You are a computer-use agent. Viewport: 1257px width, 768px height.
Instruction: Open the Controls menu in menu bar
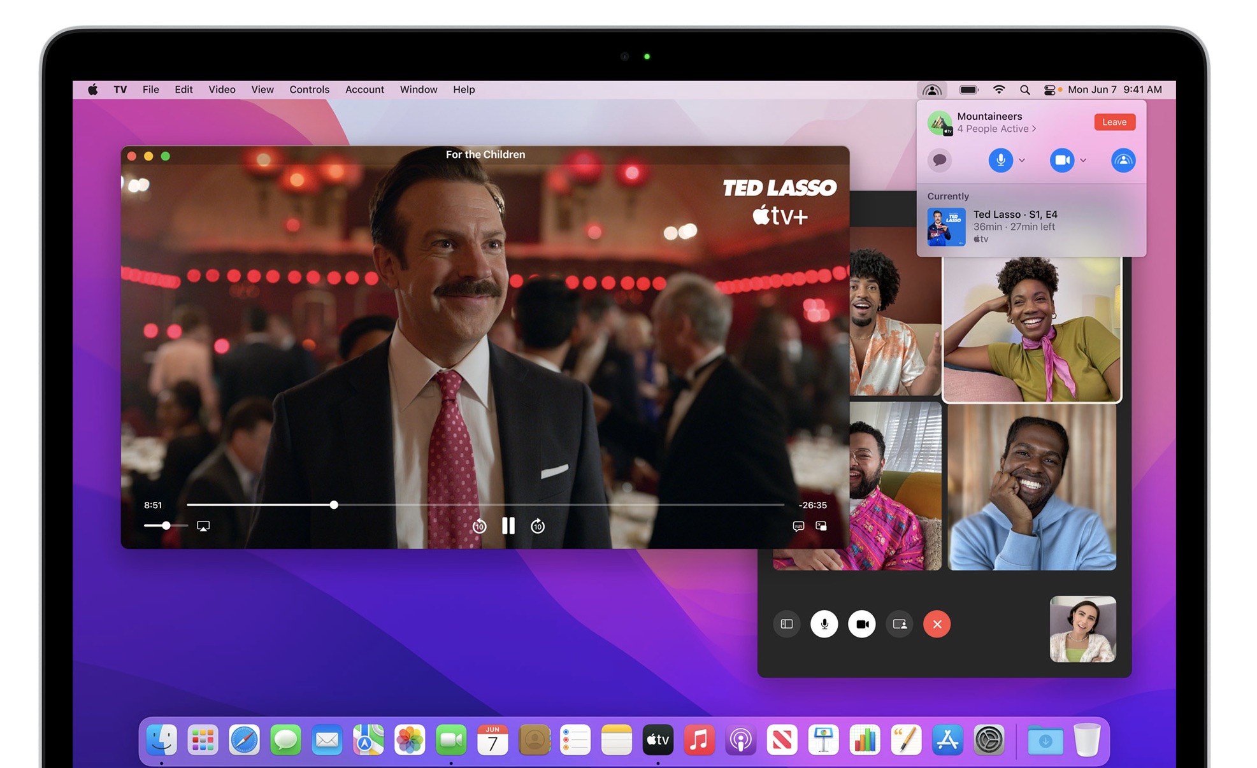click(310, 90)
